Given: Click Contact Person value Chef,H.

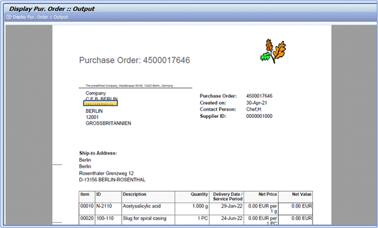Looking at the screenshot, I should click(x=254, y=109).
